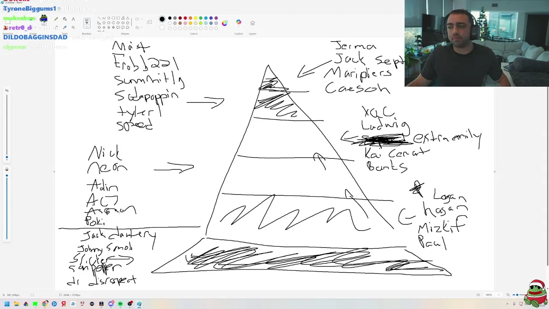Choose the orange color swatch
549x309 pixels.
click(x=190, y=18)
